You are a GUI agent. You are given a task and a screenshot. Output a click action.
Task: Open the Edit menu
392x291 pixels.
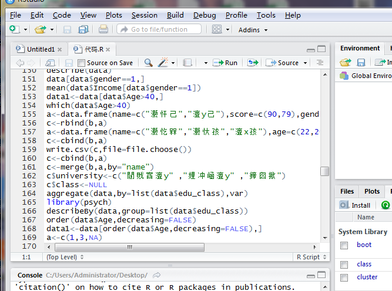click(37, 15)
